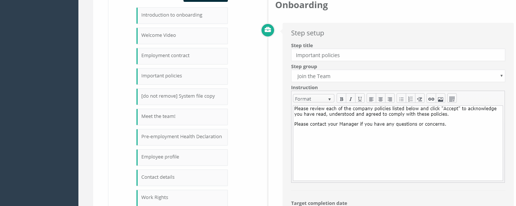Insert a bulleted list
This screenshot has height=206, width=516.
coord(401,99)
